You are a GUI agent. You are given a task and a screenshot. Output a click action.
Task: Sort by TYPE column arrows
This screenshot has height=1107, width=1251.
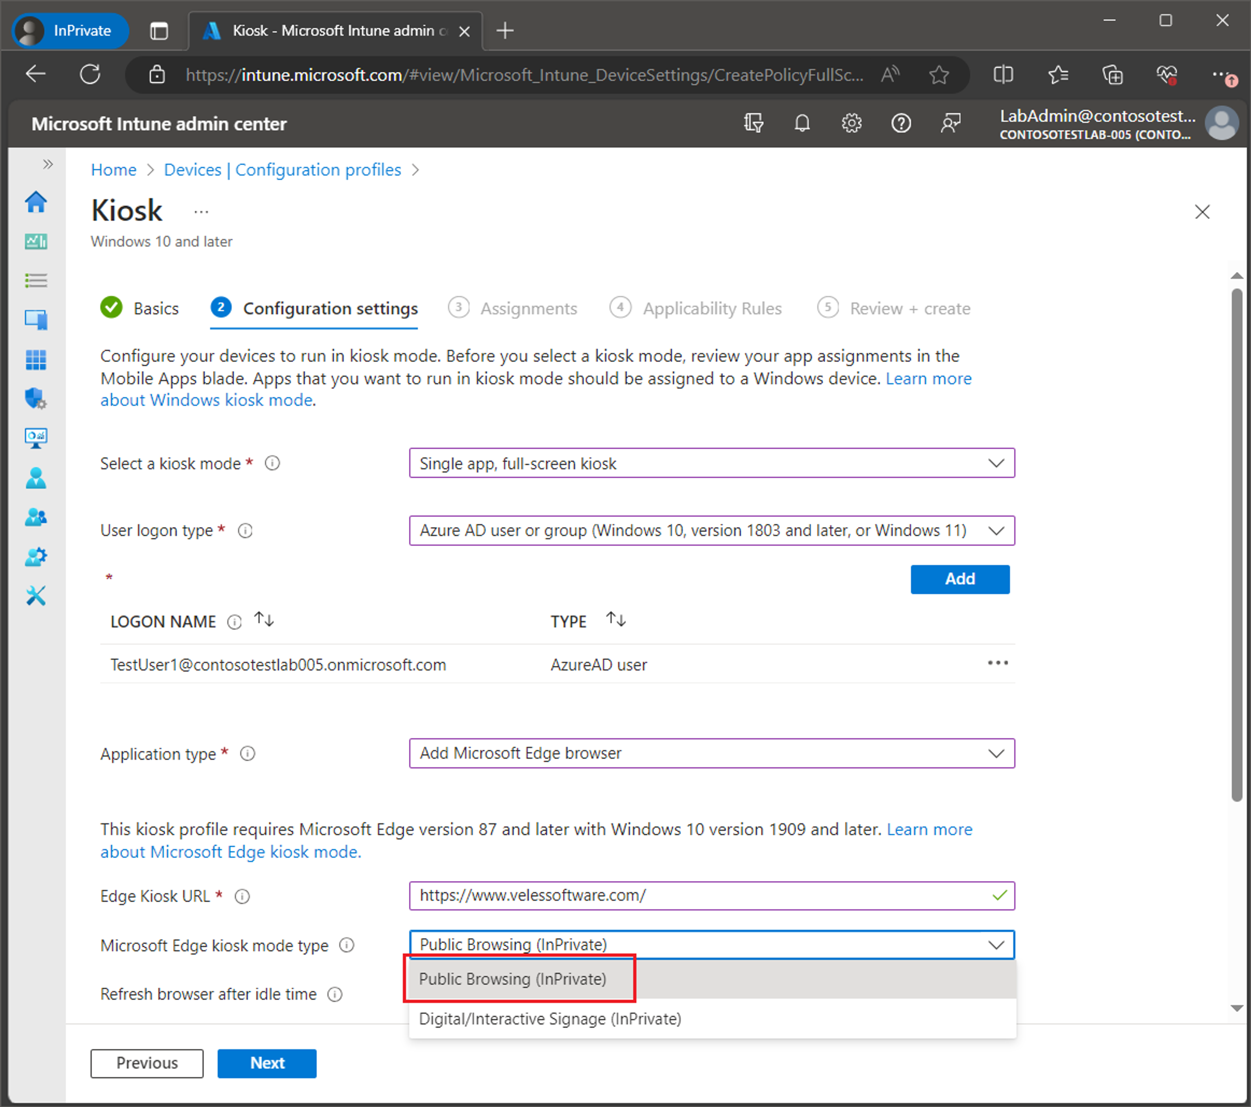click(616, 620)
